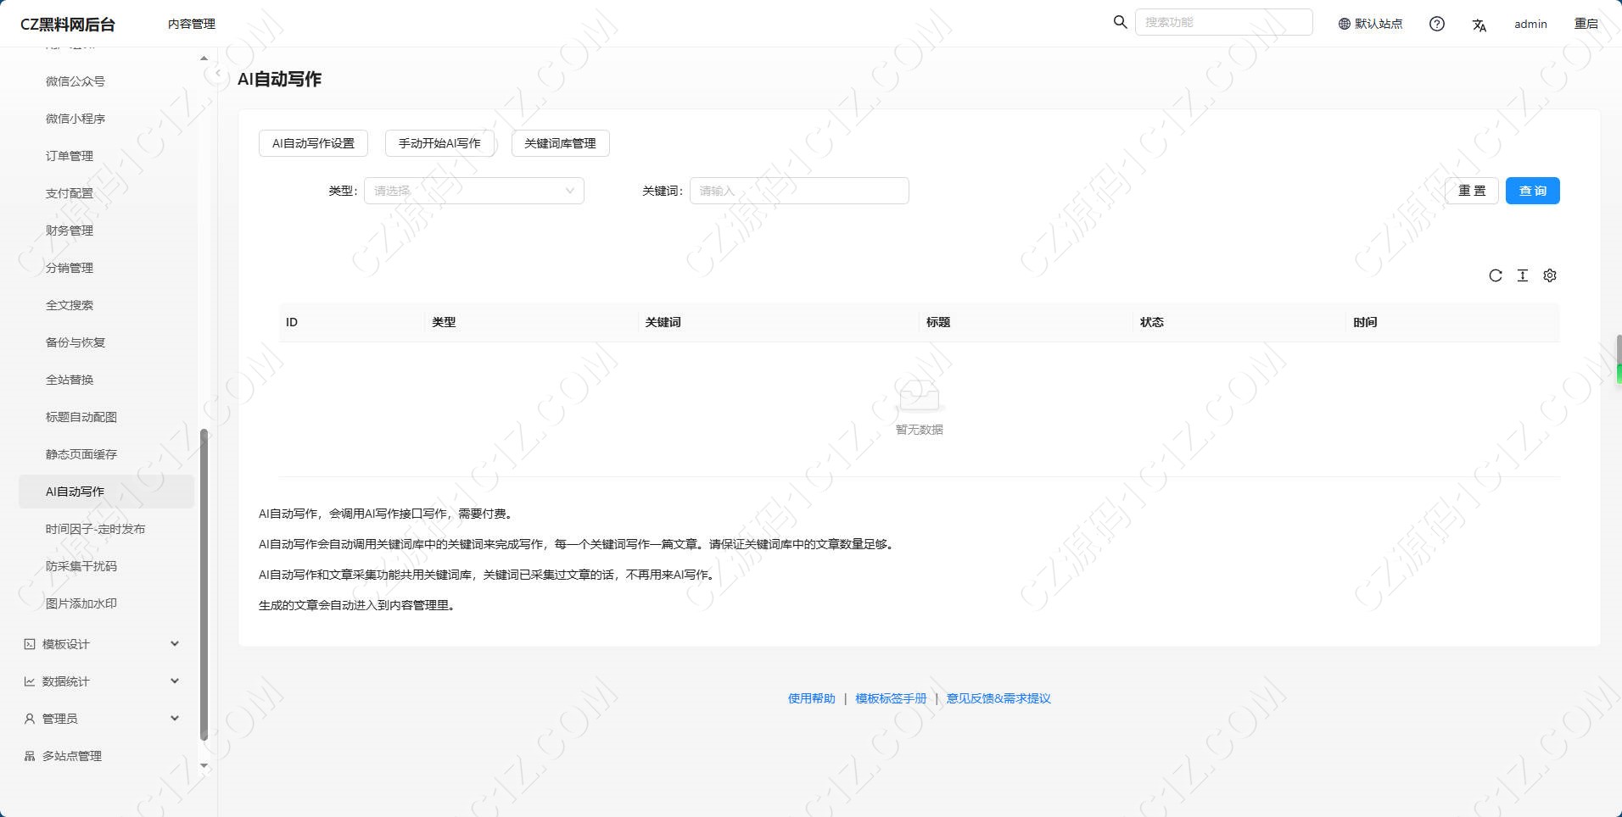Open the 模板标签手册 footer link
Screen dimensions: 1622x817
click(890, 698)
